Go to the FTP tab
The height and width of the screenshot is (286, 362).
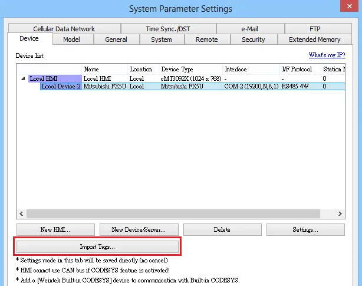[318, 29]
